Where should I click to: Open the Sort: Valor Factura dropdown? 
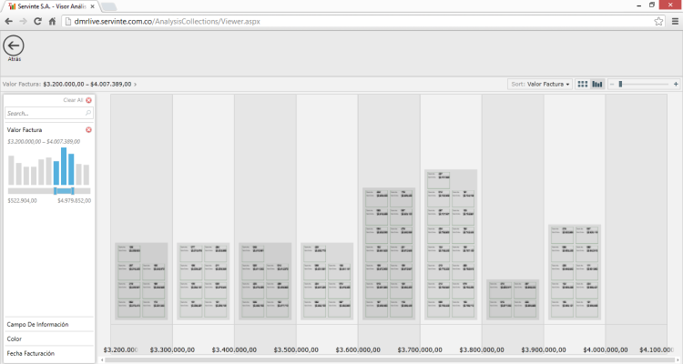541,84
